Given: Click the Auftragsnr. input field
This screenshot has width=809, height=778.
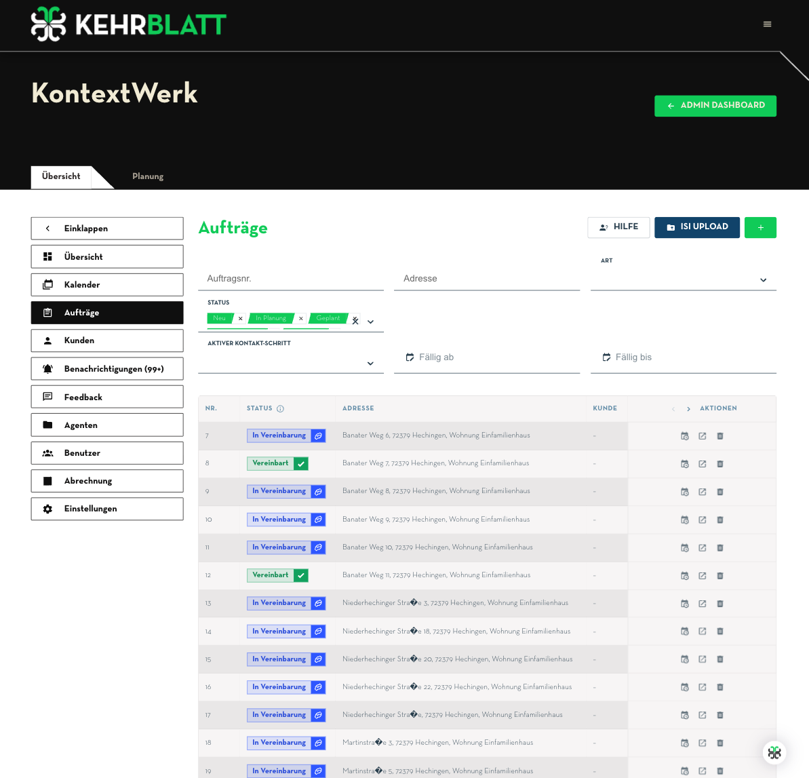Looking at the screenshot, I should (x=290, y=279).
